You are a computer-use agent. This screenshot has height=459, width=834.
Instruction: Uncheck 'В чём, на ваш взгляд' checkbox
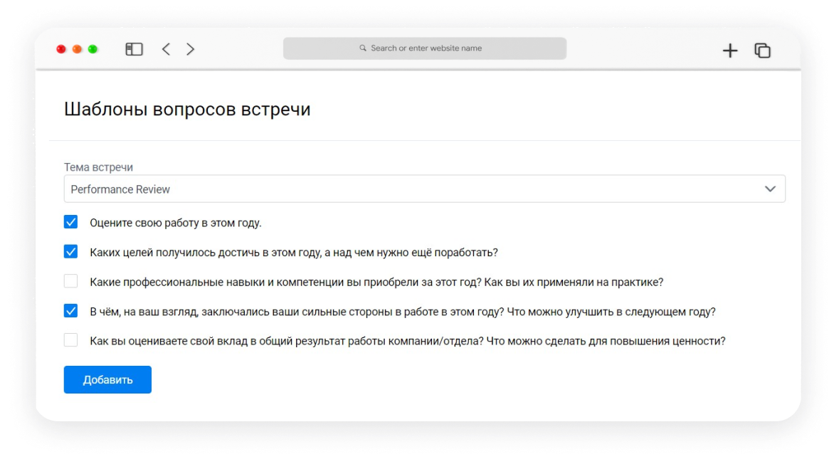tap(70, 310)
